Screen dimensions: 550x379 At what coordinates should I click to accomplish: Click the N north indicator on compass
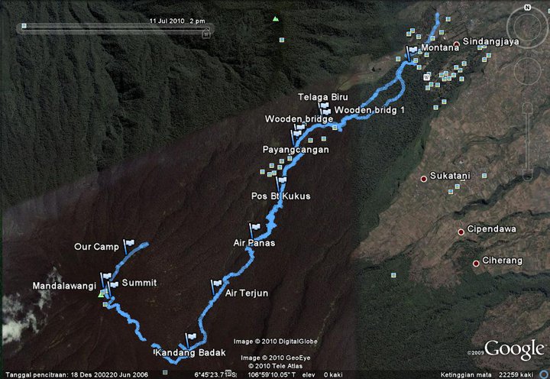pyautogui.click(x=527, y=8)
